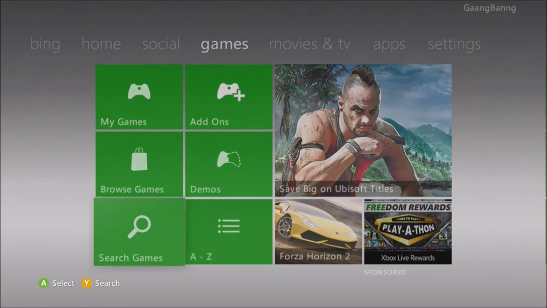Click the Search hint label
Screen dimensions: 547x308
107,283
